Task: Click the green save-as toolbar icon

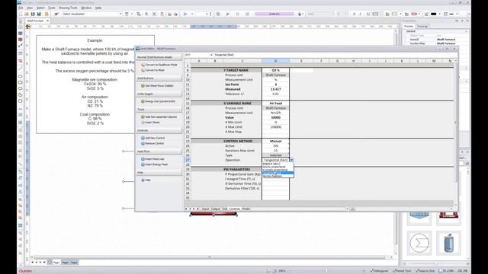Action: pos(39,14)
